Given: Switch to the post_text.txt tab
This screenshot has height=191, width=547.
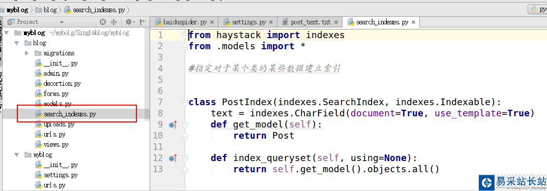Looking at the screenshot, I should (x=310, y=22).
